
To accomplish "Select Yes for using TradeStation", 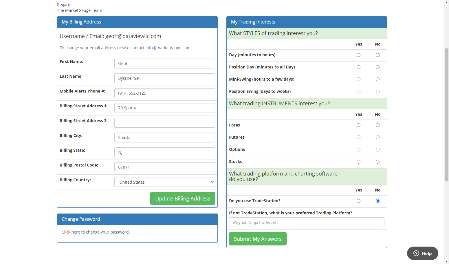I will tap(358, 201).
